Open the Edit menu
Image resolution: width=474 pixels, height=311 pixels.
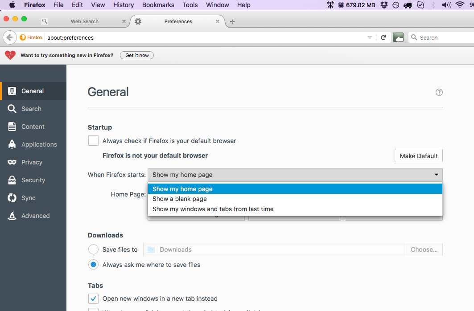(77, 5)
